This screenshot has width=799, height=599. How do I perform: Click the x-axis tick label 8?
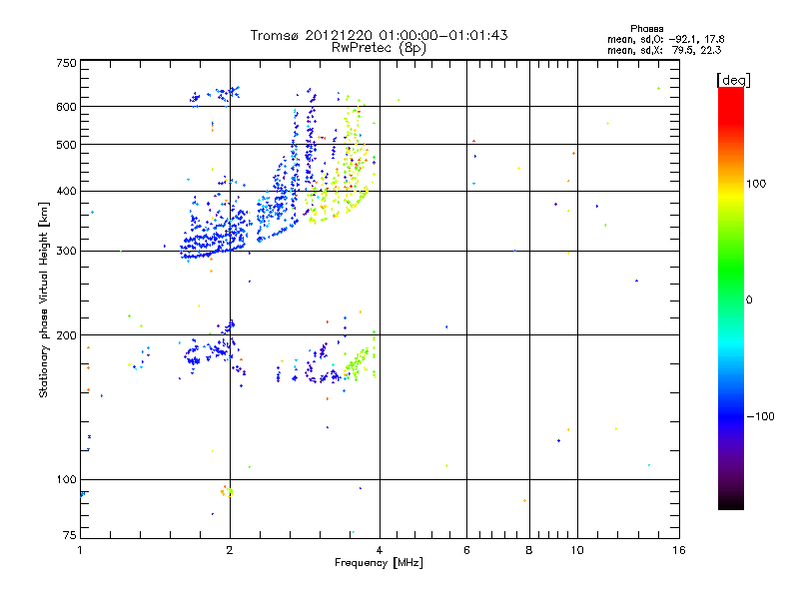pos(529,550)
